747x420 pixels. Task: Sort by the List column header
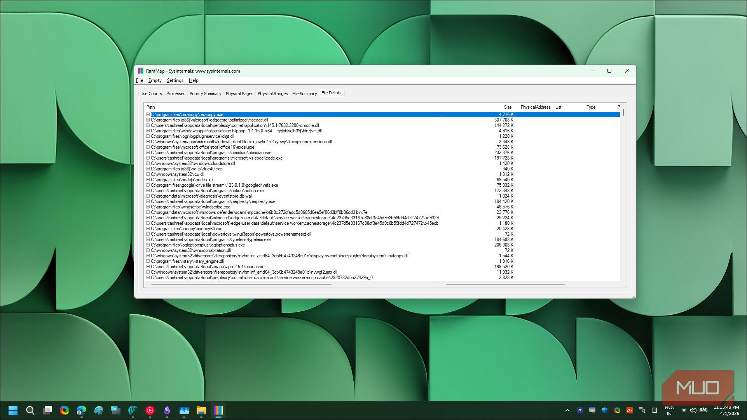[x=568, y=107]
